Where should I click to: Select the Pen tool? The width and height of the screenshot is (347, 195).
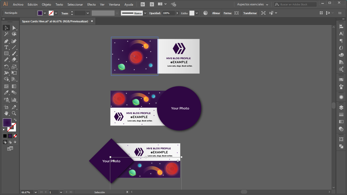pos(6,41)
